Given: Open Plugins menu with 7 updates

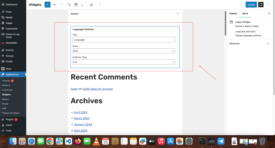Looking at the screenshot, I should pos(10,120).
